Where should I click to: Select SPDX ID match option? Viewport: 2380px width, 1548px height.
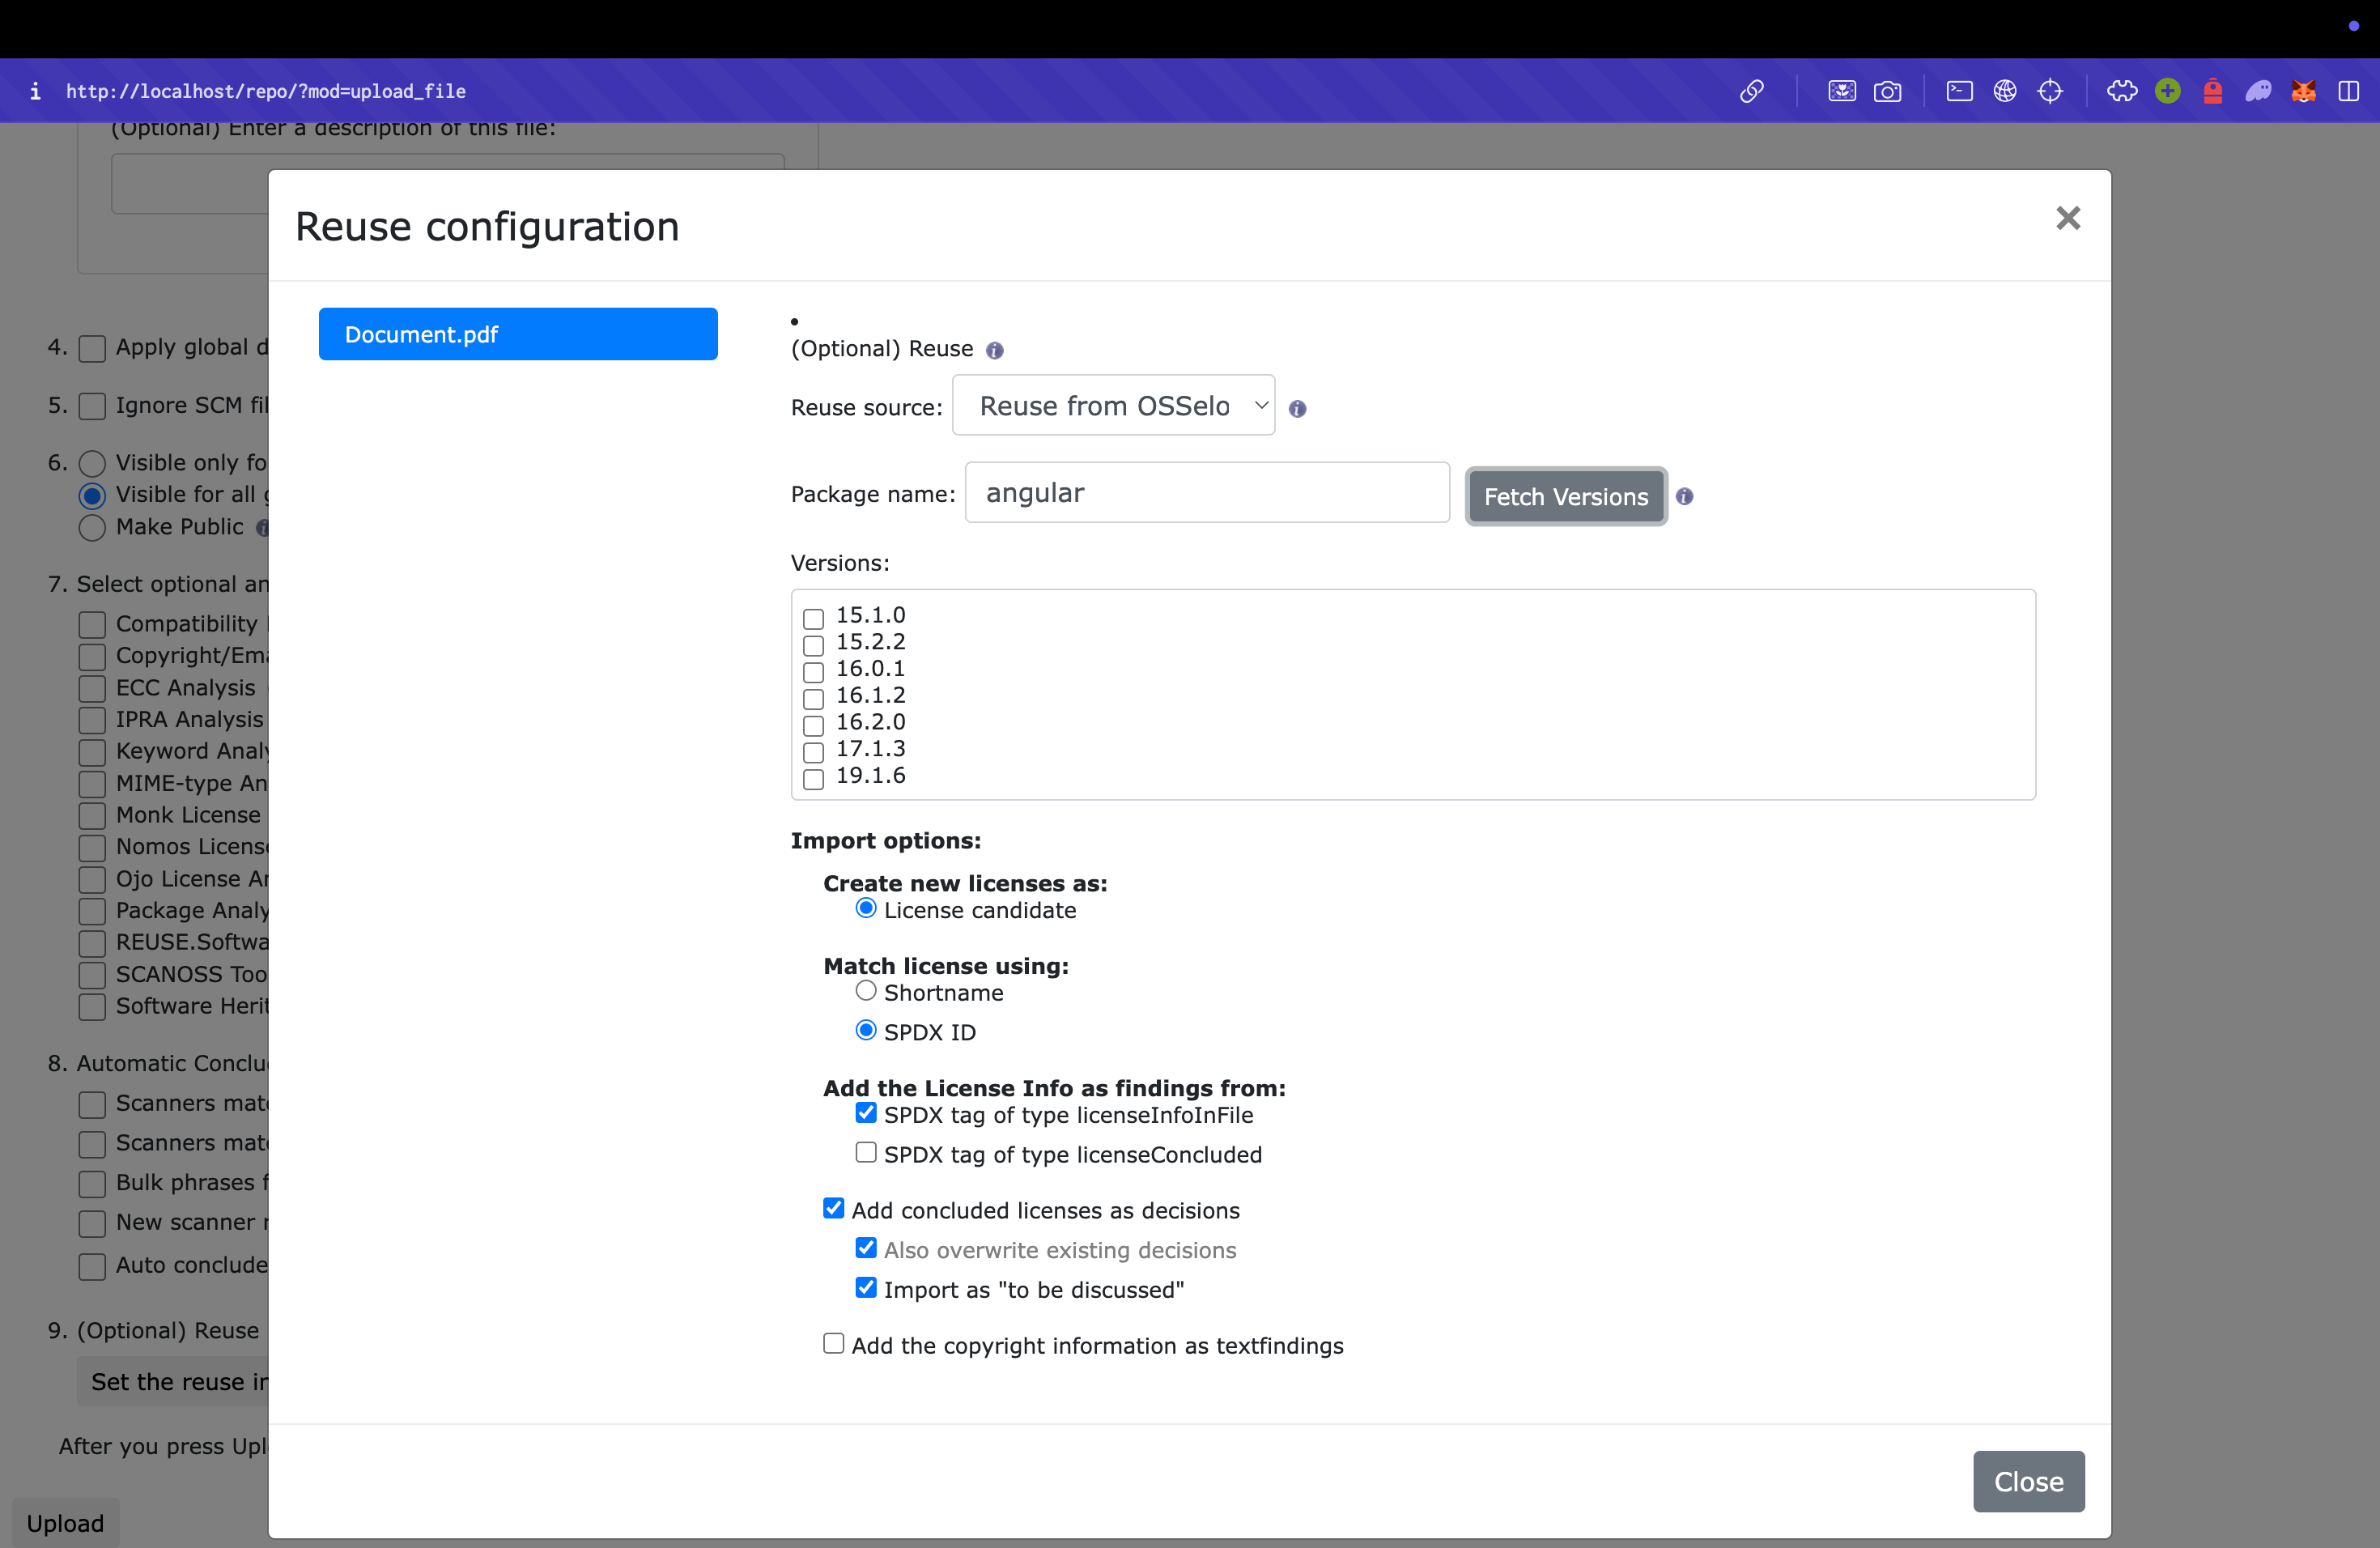[866, 1030]
